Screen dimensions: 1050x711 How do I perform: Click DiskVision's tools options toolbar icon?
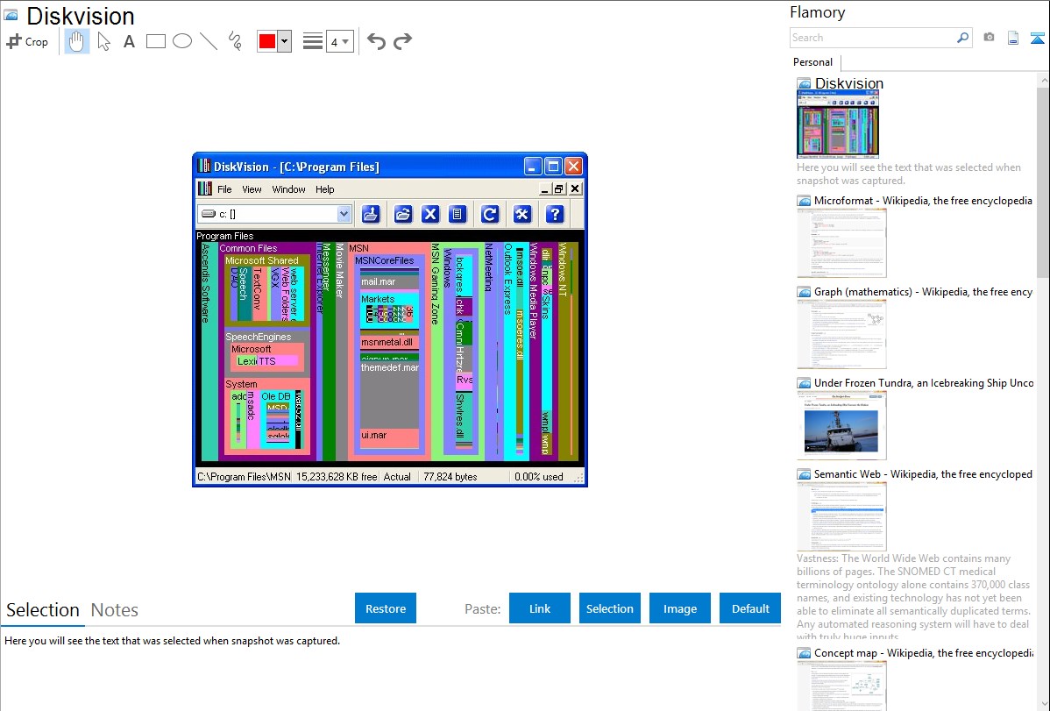click(522, 214)
